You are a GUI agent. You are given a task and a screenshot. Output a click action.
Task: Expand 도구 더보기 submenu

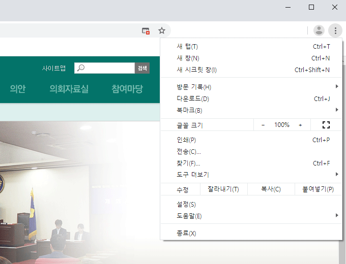[x=251, y=175]
